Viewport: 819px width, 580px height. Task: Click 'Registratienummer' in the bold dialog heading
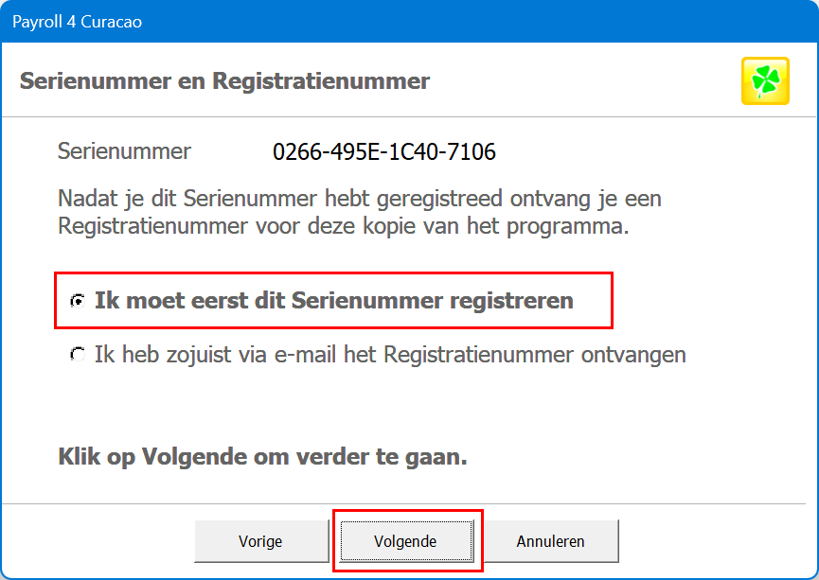[x=321, y=80]
